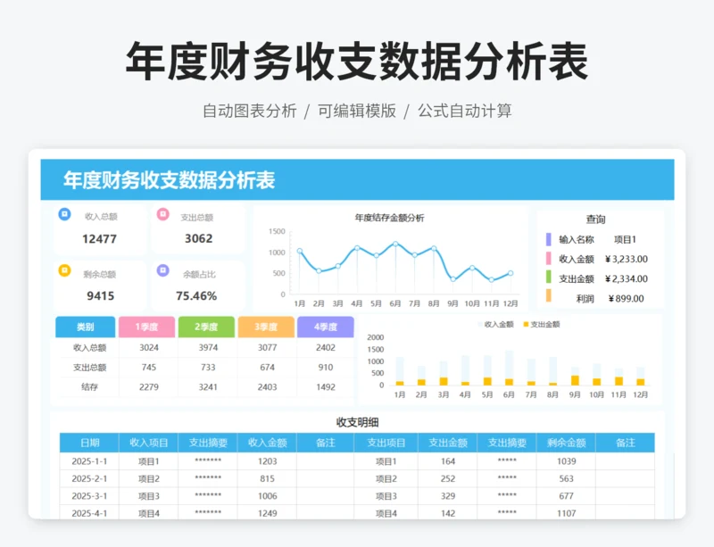The width and height of the screenshot is (714, 547).
Task: Click the ¥2,334.00 expense amount
Action: coord(627,278)
